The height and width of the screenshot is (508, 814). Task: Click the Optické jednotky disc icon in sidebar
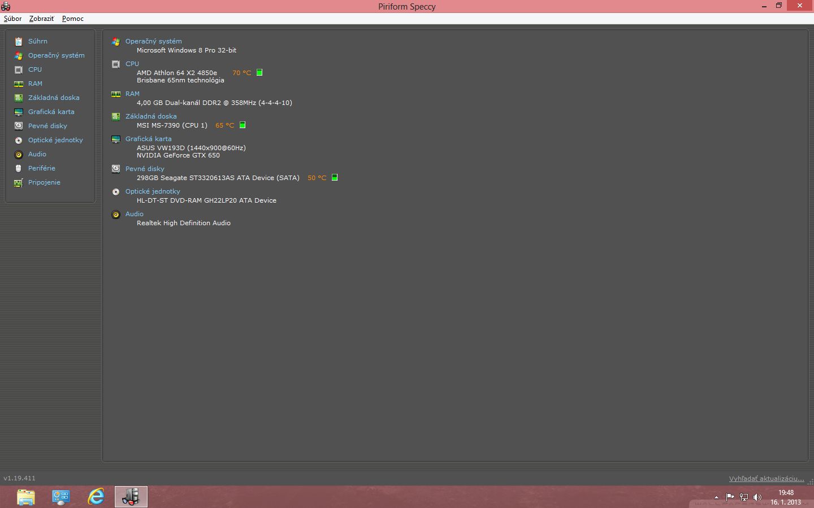(x=19, y=140)
